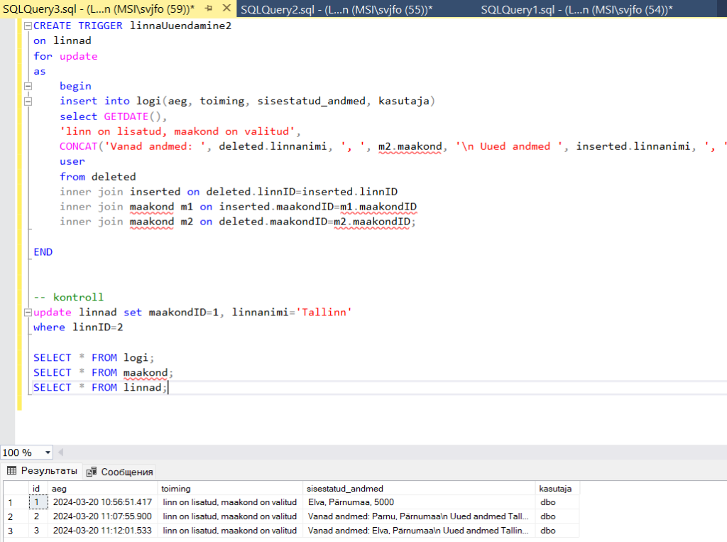Open the 100 % zoom dropdown

click(48, 452)
